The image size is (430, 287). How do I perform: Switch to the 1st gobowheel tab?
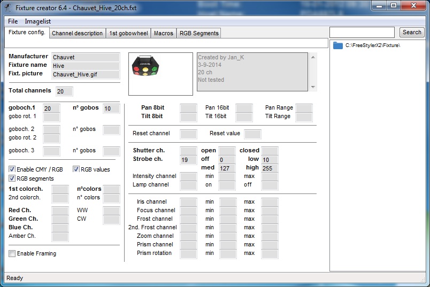pos(128,33)
